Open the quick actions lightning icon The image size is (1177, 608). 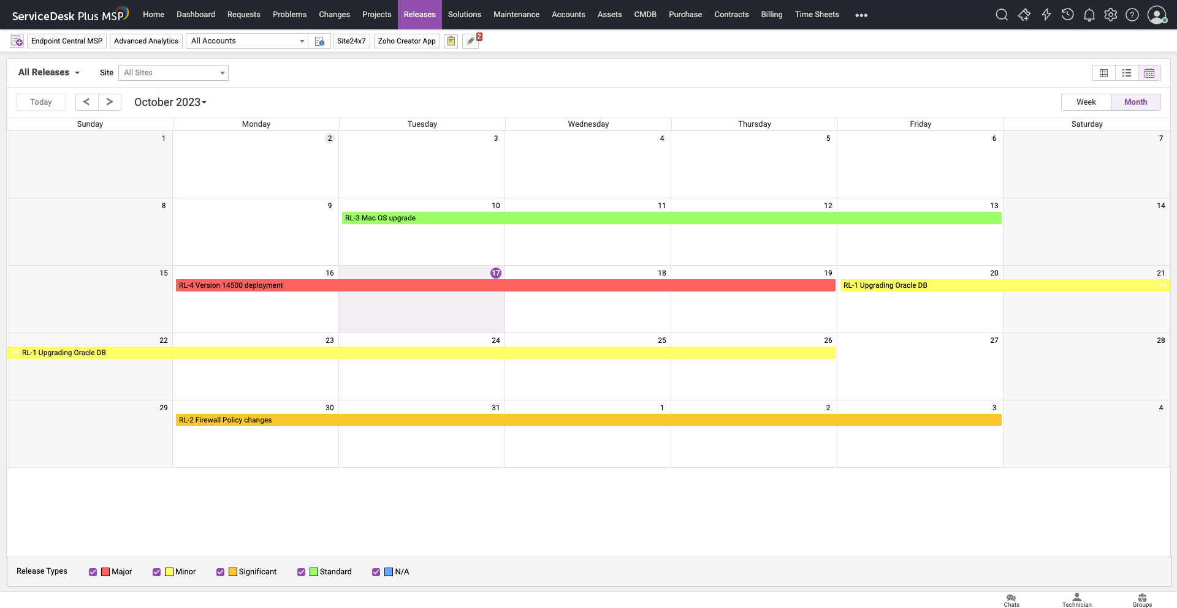[x=1046, y=14]
